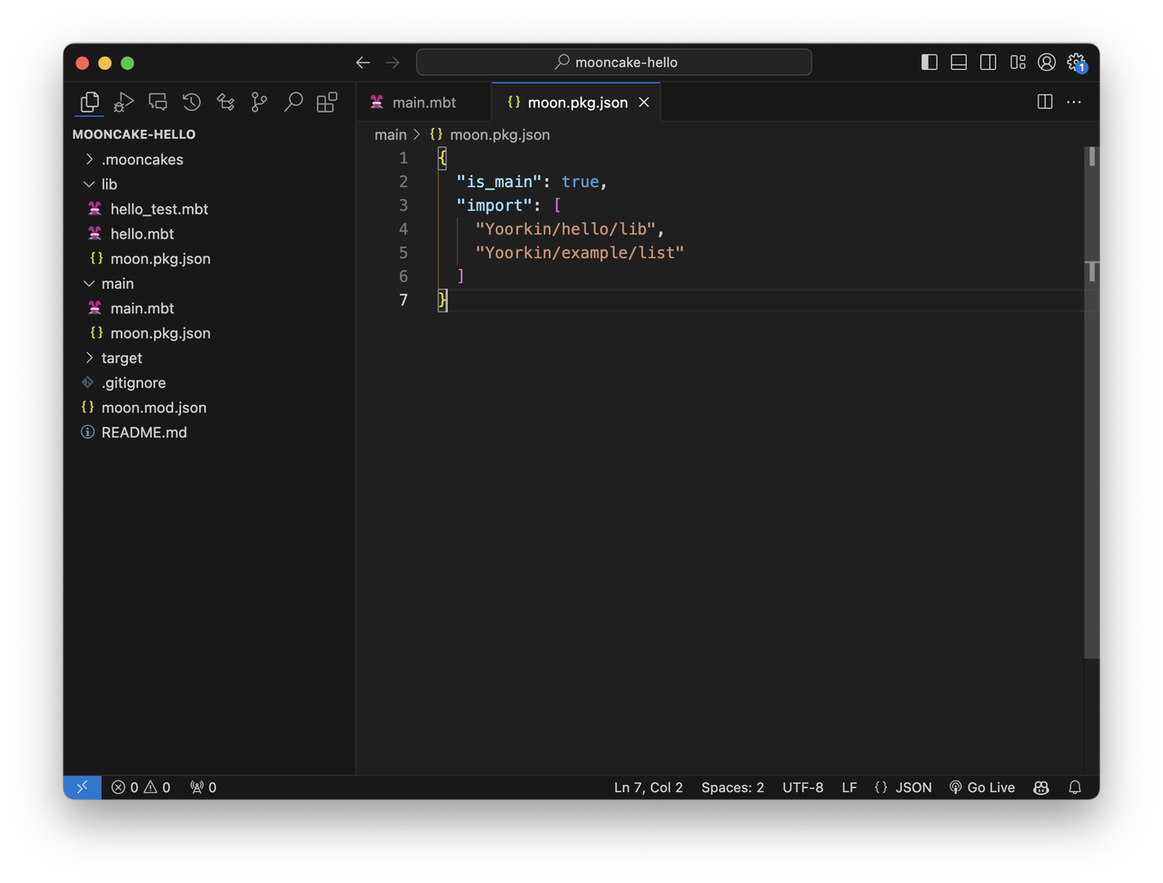Open the Run and Debug view

[x=124, y=103]
